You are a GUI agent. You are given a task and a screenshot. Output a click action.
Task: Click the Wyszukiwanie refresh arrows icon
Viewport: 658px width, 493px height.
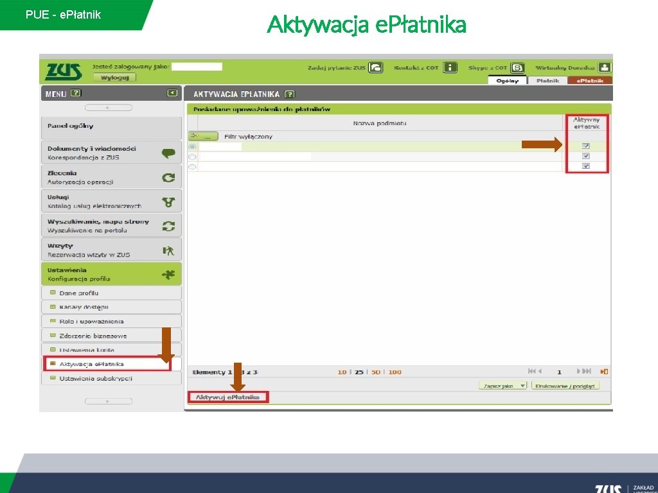(x=168, y=227)
